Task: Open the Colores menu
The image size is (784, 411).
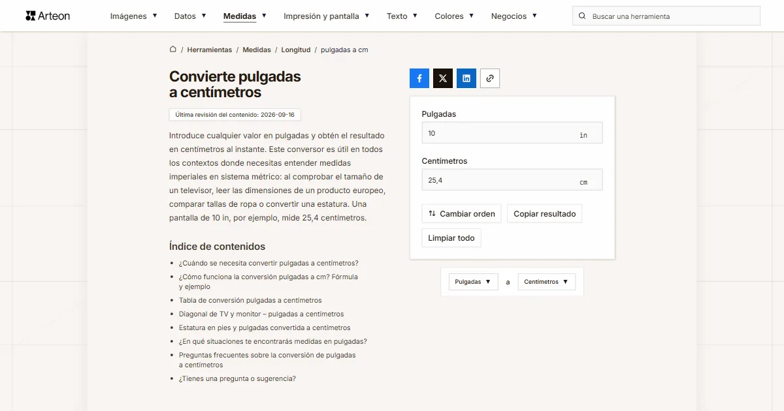Action: pos(454,16)
